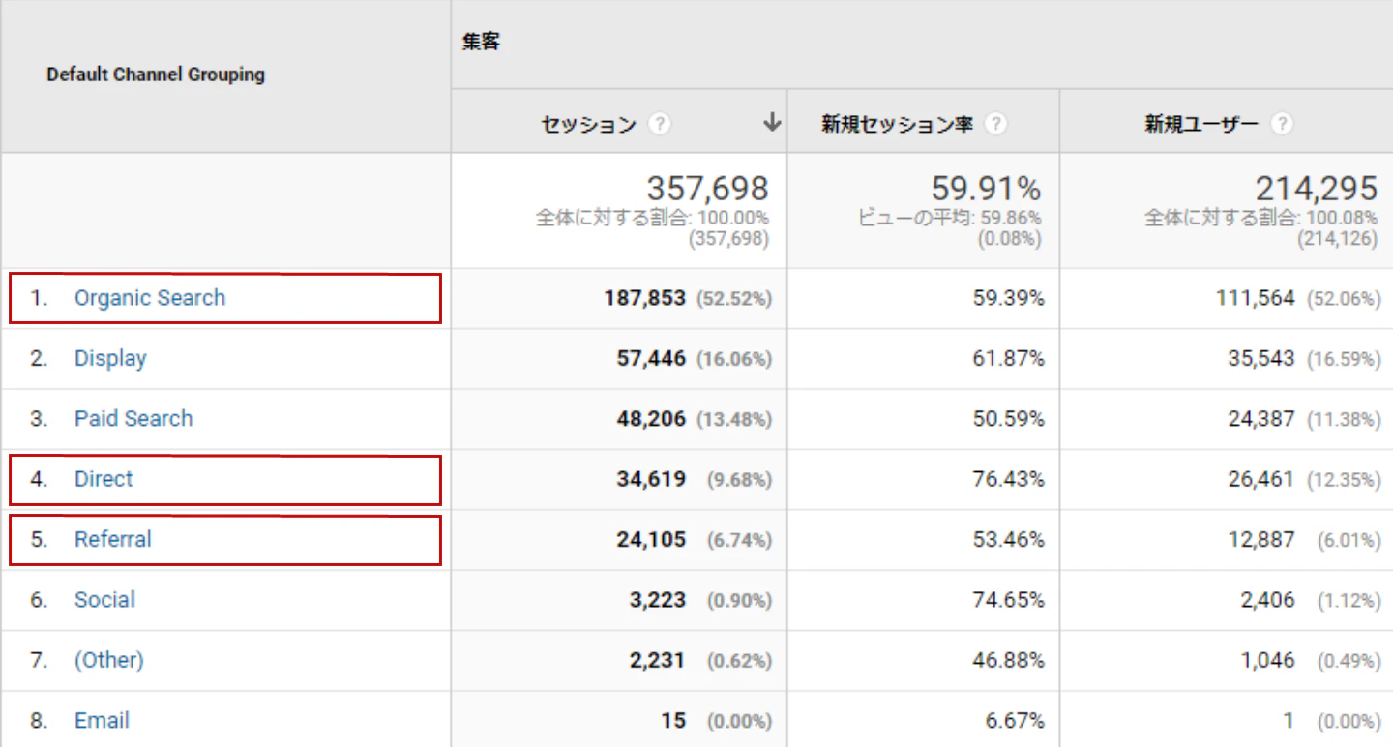Open the Organic Search channel link
The width and height of the screenshot is (1393, 747).
point(150,298)
